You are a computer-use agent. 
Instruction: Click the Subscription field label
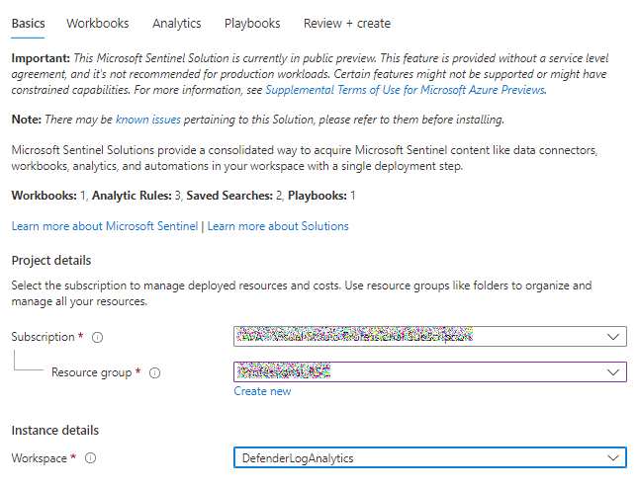point(43,337)
